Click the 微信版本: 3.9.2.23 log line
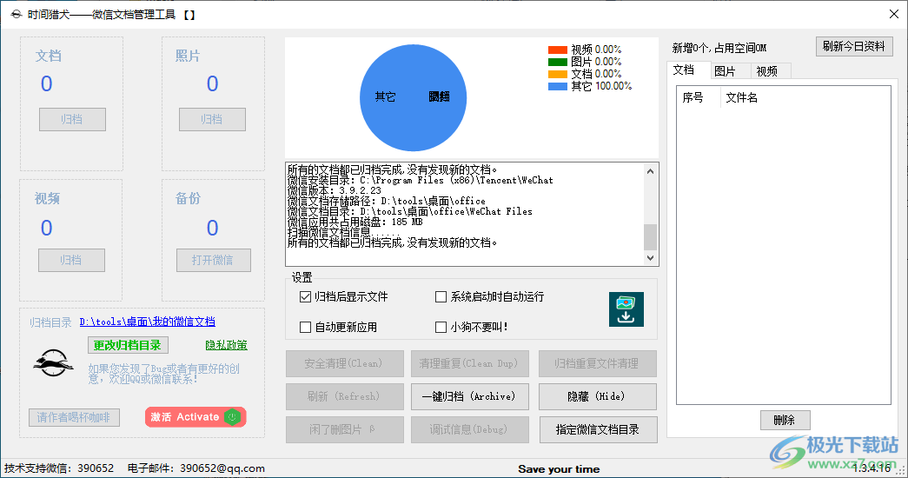 tap(335, 190)
